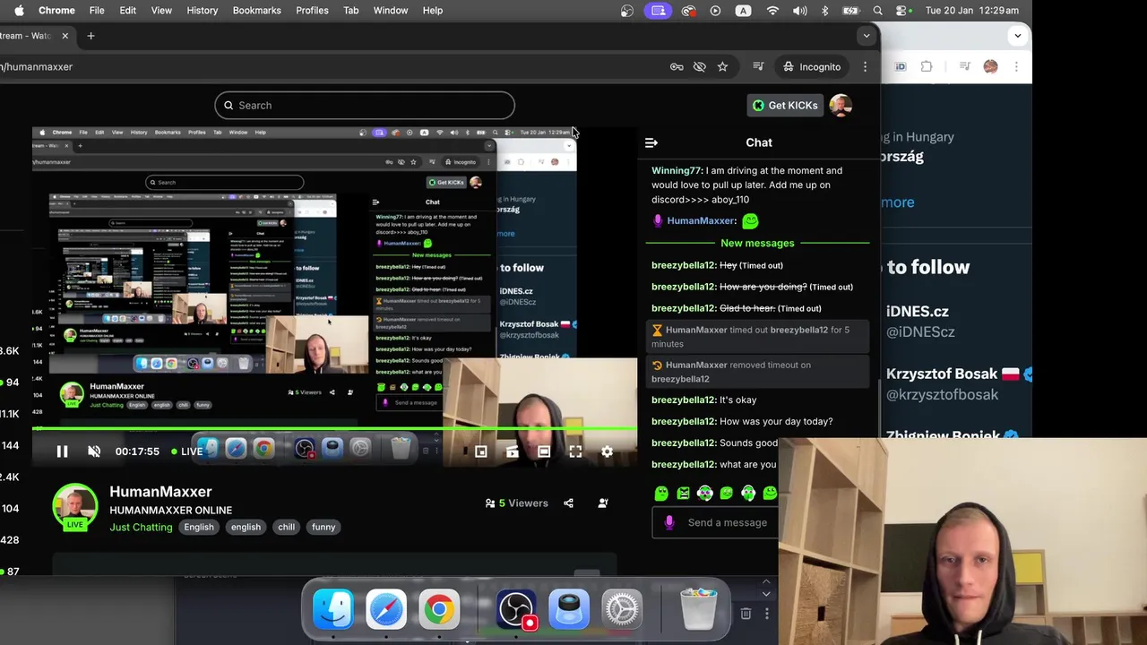Click the purple microphone chat icon
1147x645 pixels.
click(x=668, y=522)
